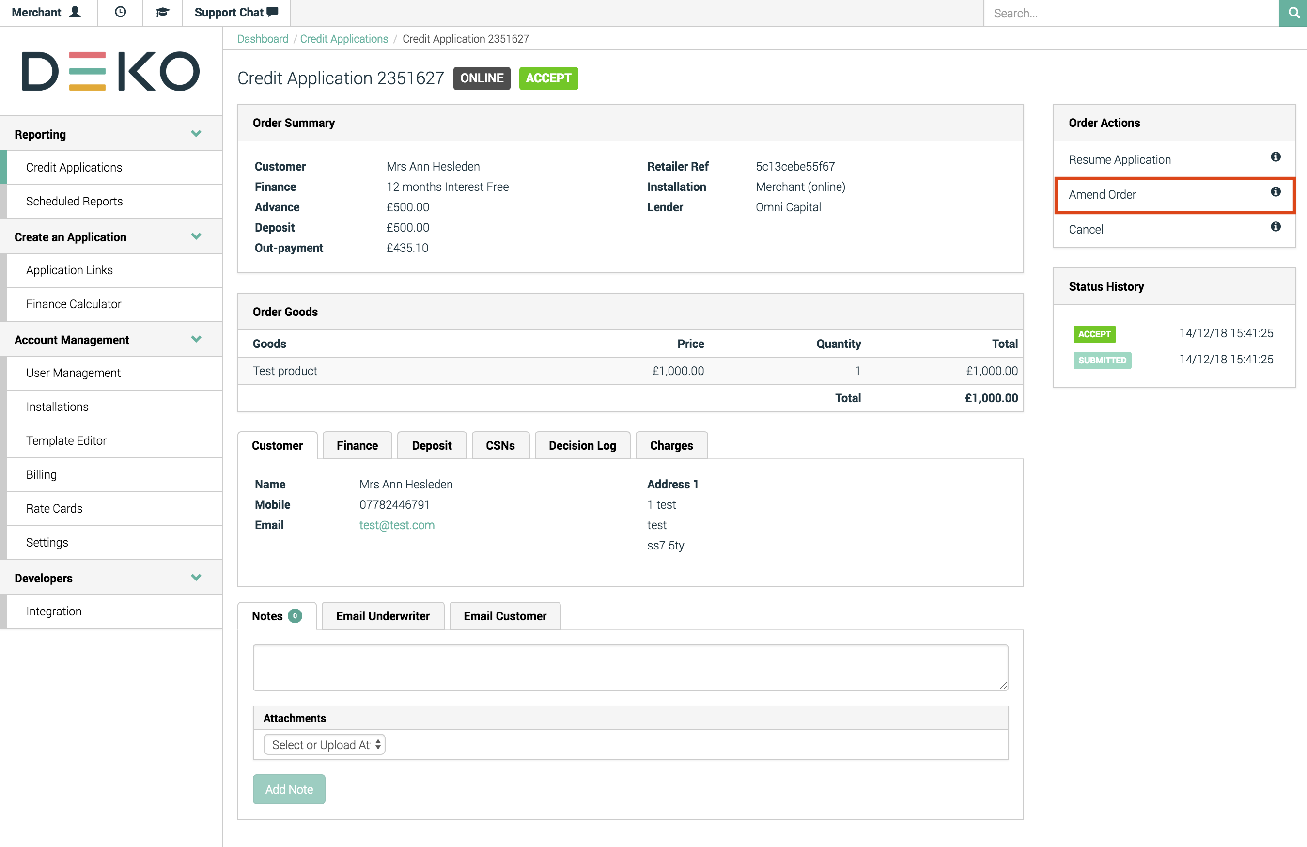
Task: Collapse the Create an Application section
Action: point(196,237)
